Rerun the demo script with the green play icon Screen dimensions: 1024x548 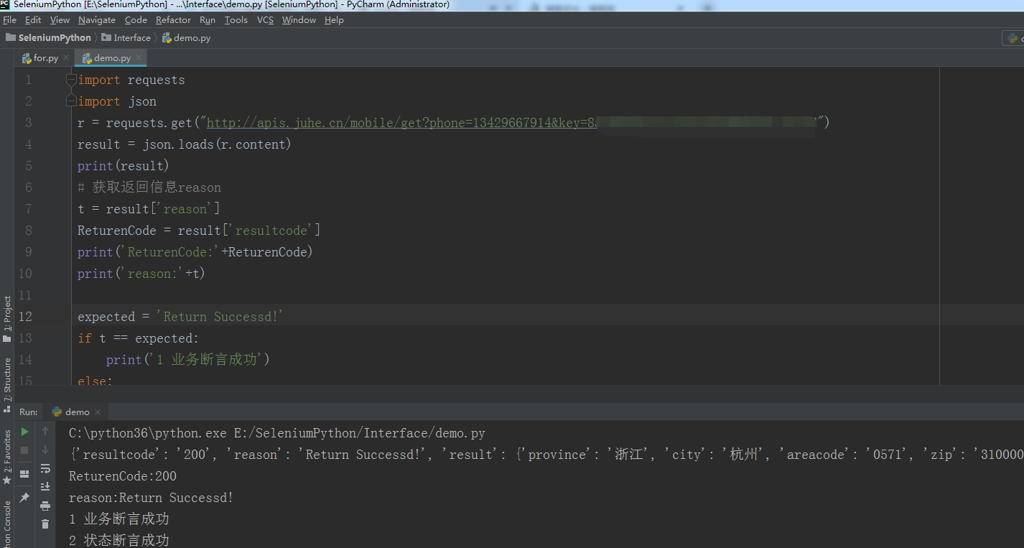coord(24,432)
